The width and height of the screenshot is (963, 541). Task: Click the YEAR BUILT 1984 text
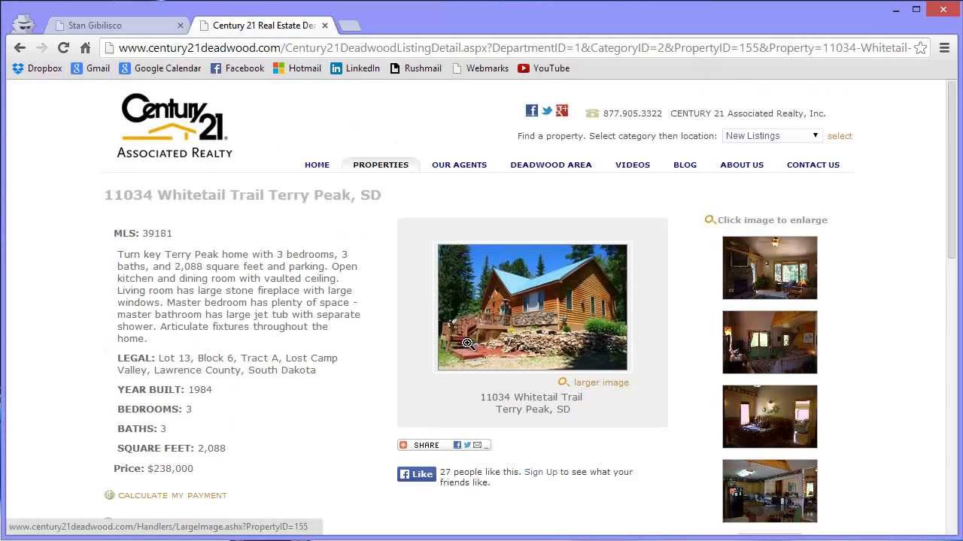165,389
